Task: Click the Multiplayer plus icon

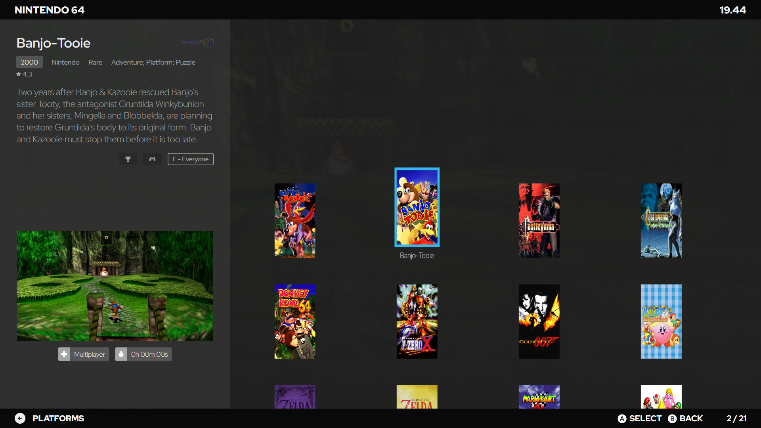Action: (x=64, y=354)
